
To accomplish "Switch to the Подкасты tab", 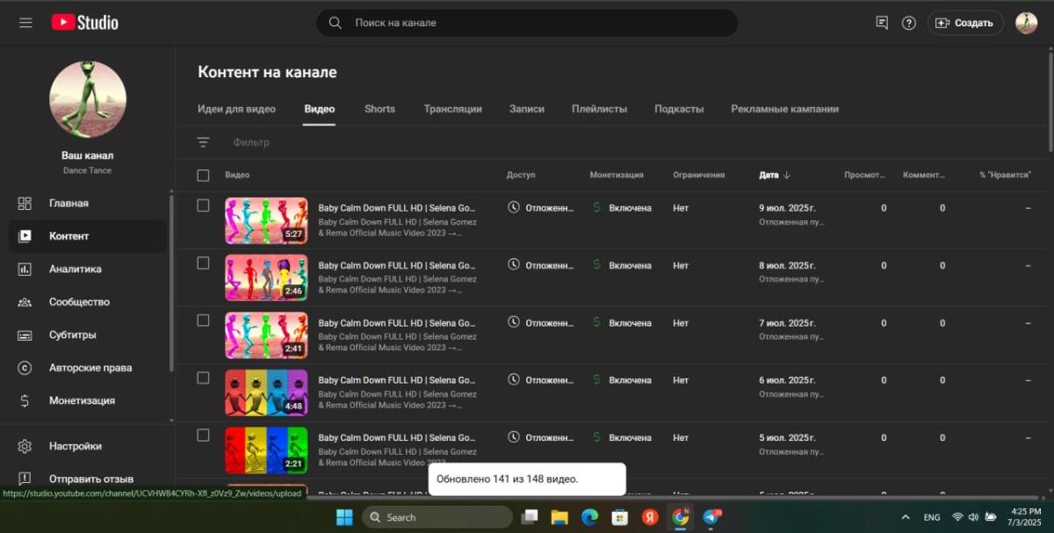I will click(679, 109).
